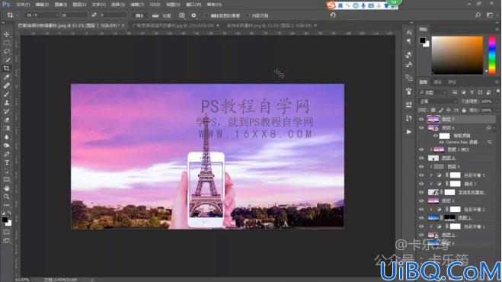This screenshot has width=502, height=282.
Task: Open the 16:9 aspect ratio dropdown
Action: tap(41, 15)
